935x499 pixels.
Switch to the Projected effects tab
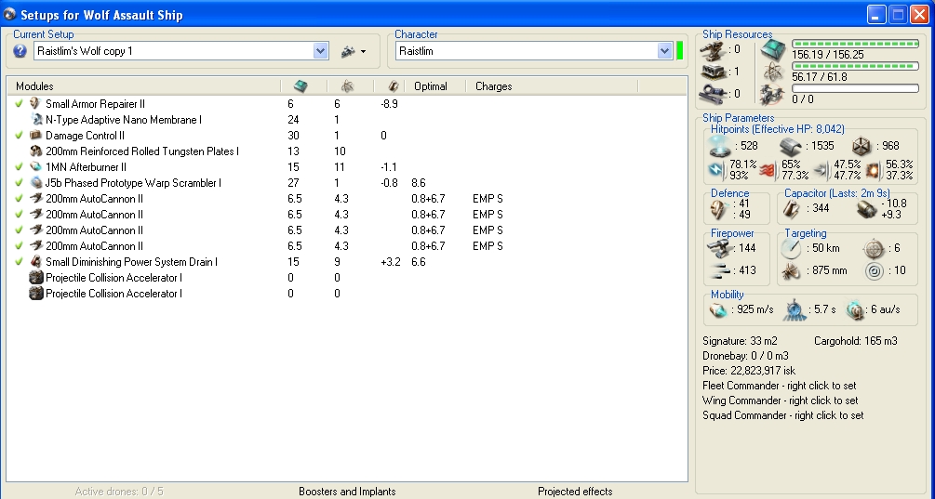coord(575,492)
